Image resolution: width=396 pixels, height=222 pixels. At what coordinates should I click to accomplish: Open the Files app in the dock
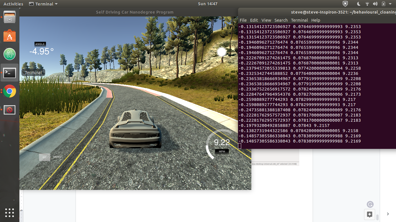click(x=10, y=17)
